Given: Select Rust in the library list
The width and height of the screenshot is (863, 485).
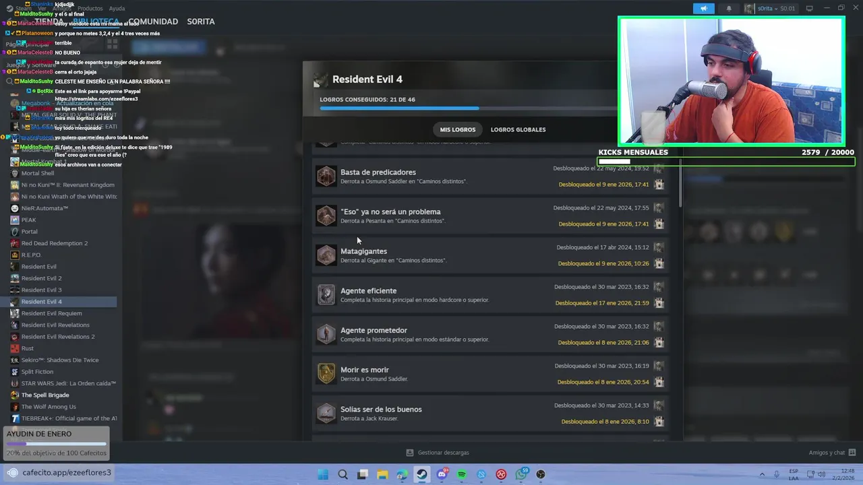Looking at the screenshot, I should [28, 348].
